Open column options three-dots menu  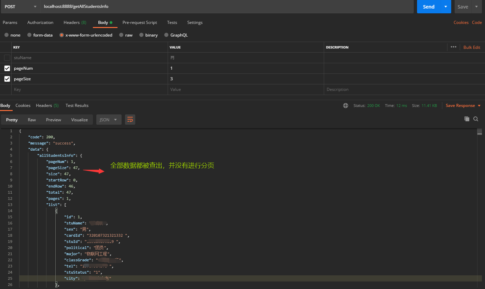tap(454, 47)
